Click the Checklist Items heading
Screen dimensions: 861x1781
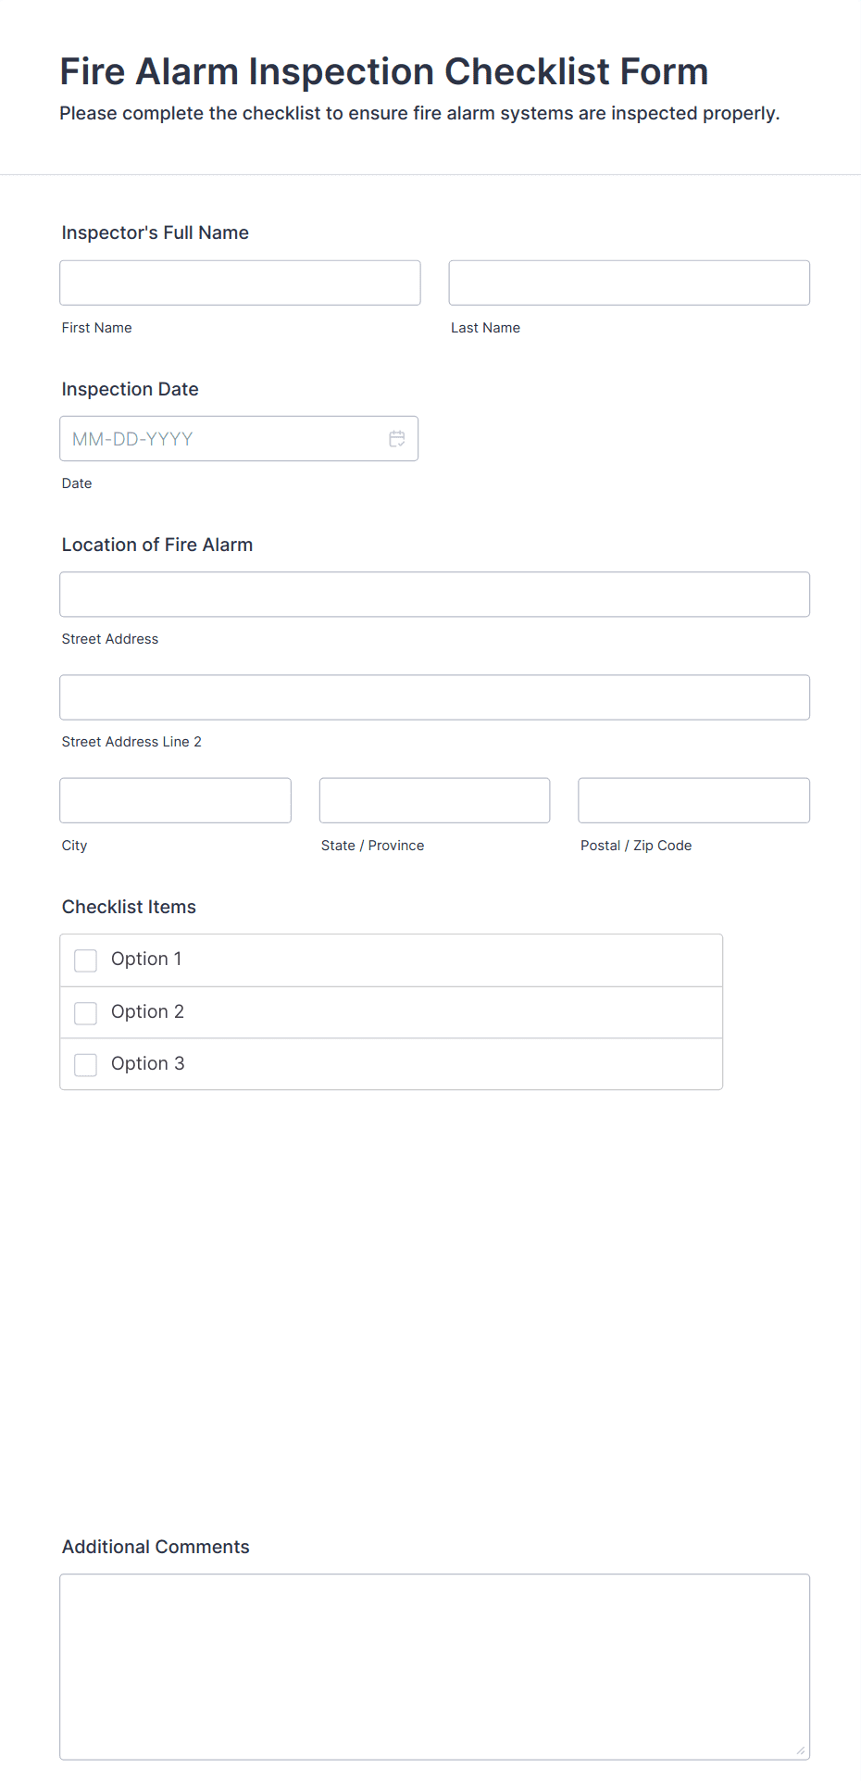coord(129,908)
